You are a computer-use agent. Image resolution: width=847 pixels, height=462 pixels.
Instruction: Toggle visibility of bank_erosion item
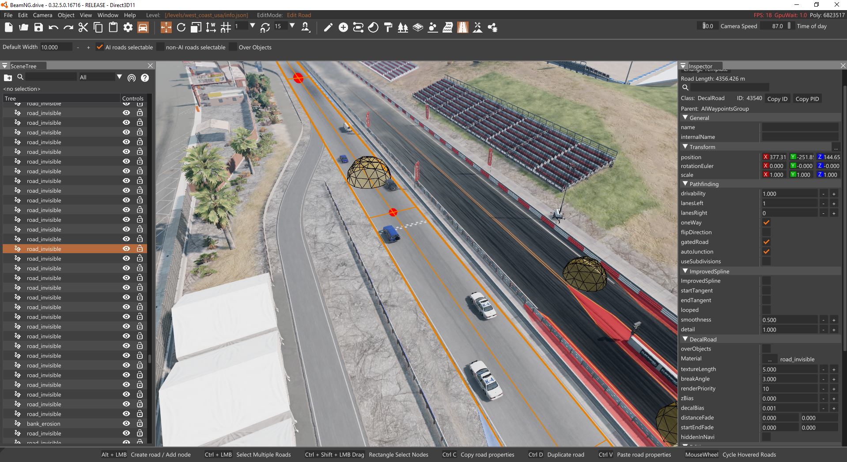(126, 423)
